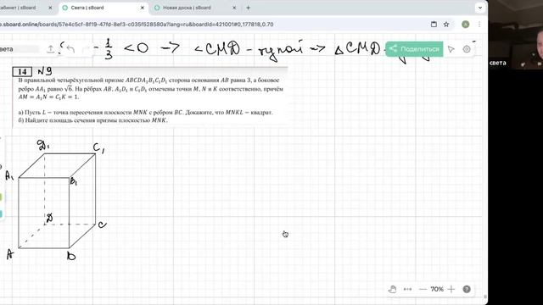The height and width of the screenshot is (305, 543).
Task: Click the address bar URL
Action: [137, 25]
